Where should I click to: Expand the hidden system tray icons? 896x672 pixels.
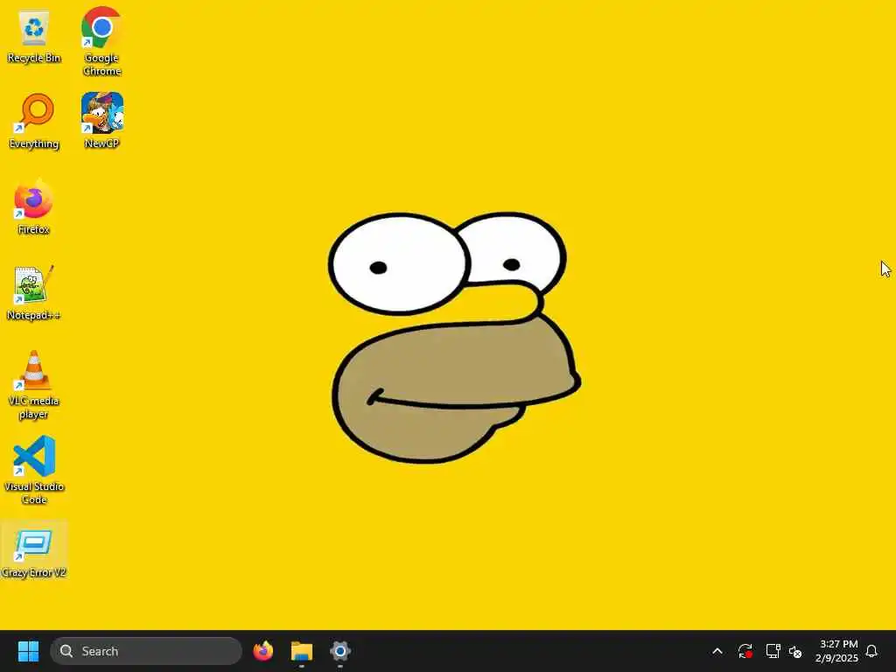717,651
